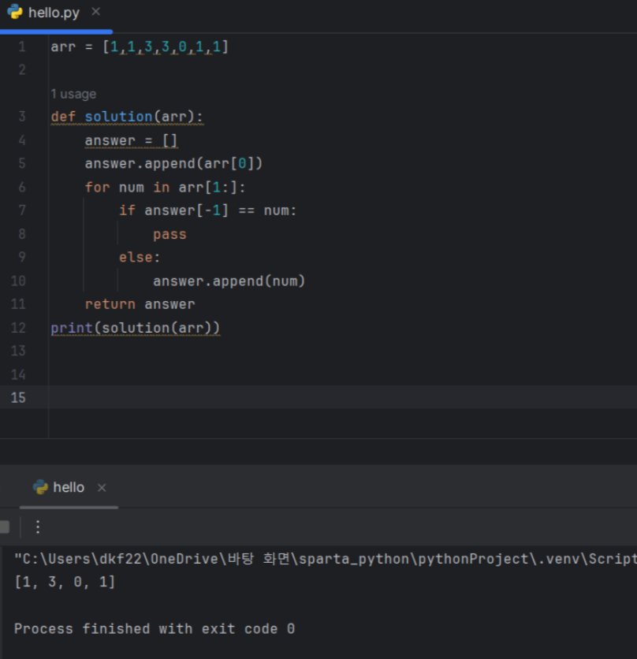Click line number 12 in the gutter
The height and width of the screenshot is (659, 637).
(x=18, y=327)
